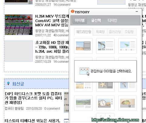
Task: Select the 헤드라인형 layout type tab
Action: tap(84, 32)
